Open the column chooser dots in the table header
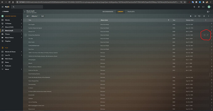 tap(206, 20)
